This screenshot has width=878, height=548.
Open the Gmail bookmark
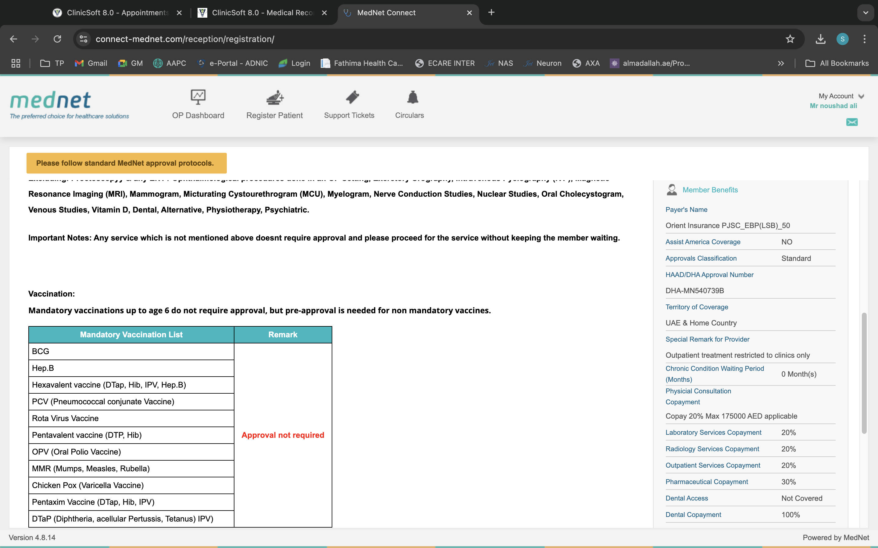click(91, 63)
